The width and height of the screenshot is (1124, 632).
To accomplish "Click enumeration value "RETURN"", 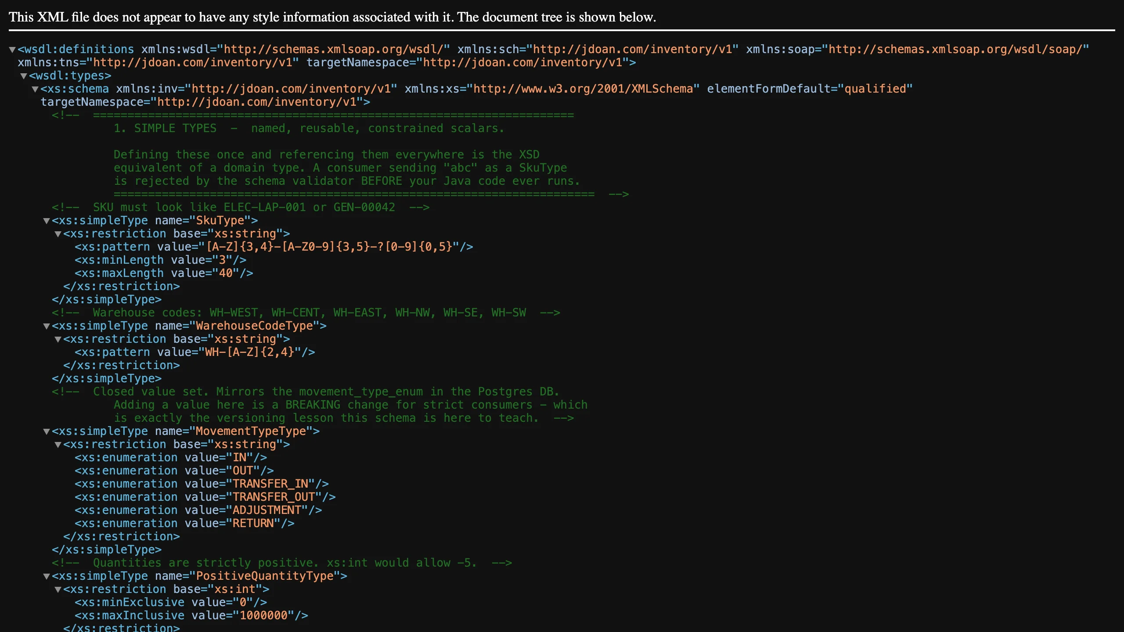I will [x=184, y=523].
